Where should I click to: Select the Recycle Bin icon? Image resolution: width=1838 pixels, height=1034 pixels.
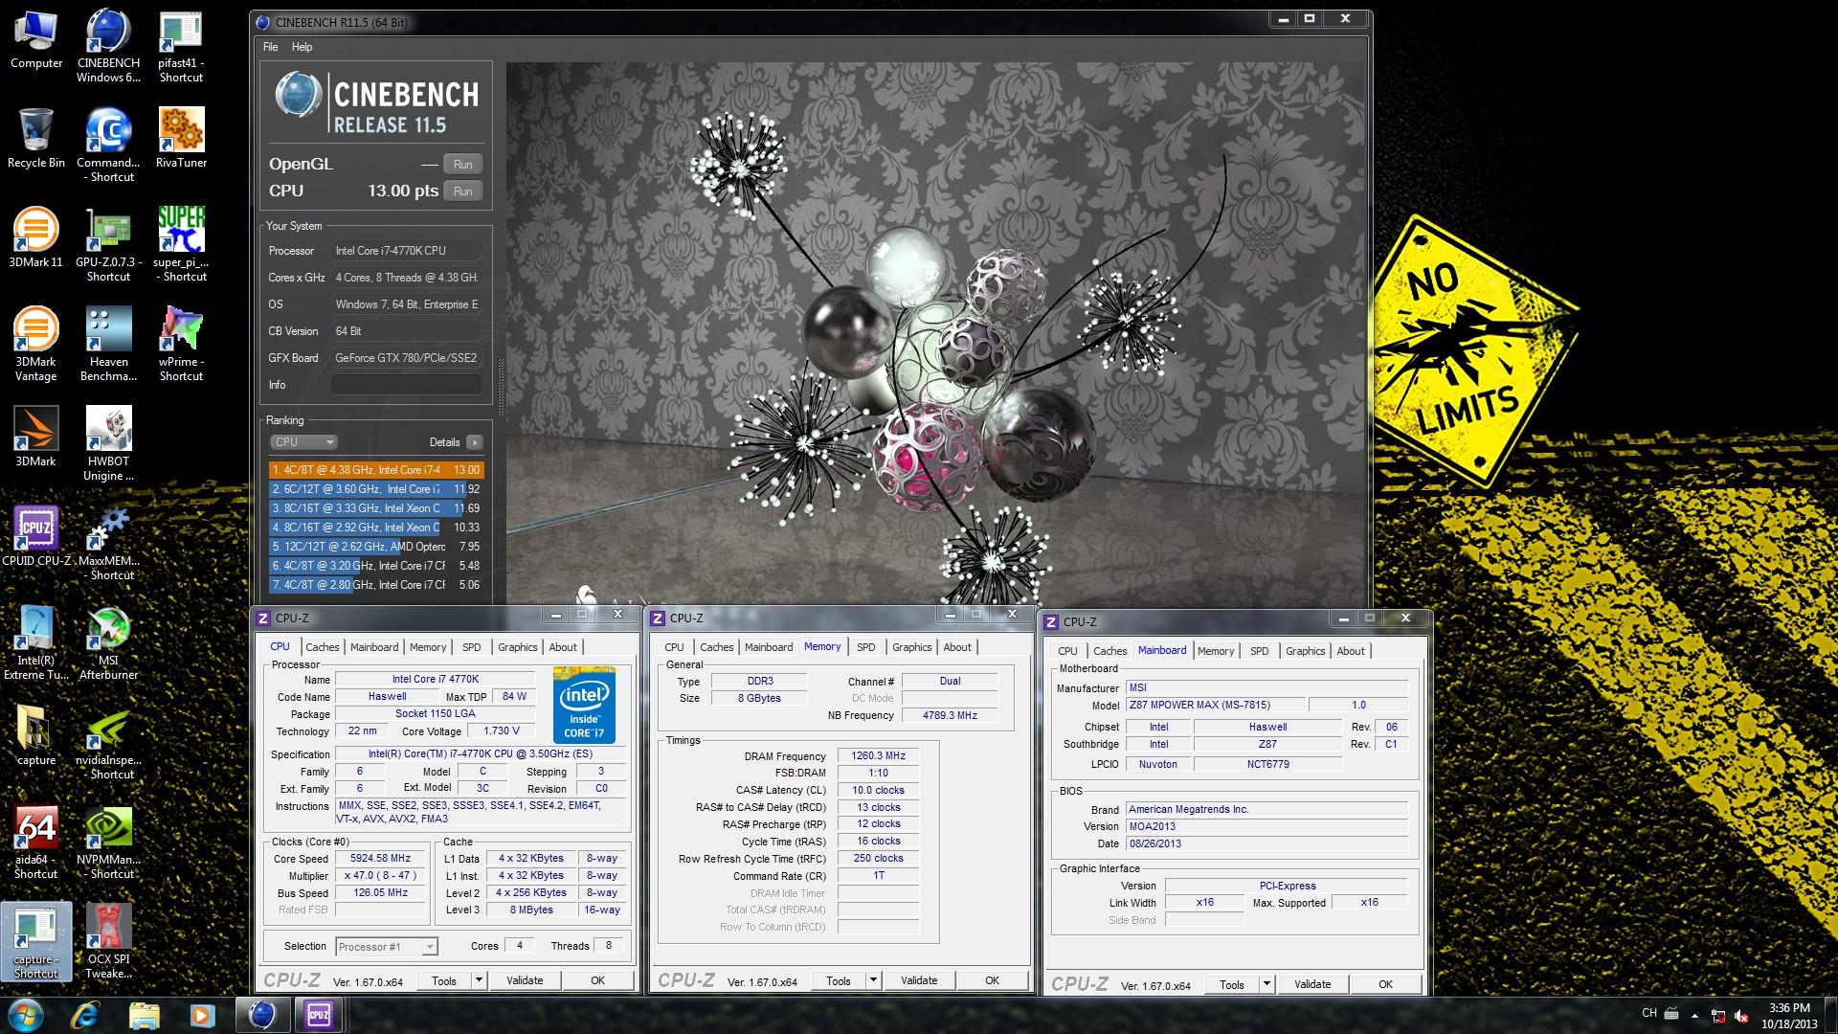36,139
